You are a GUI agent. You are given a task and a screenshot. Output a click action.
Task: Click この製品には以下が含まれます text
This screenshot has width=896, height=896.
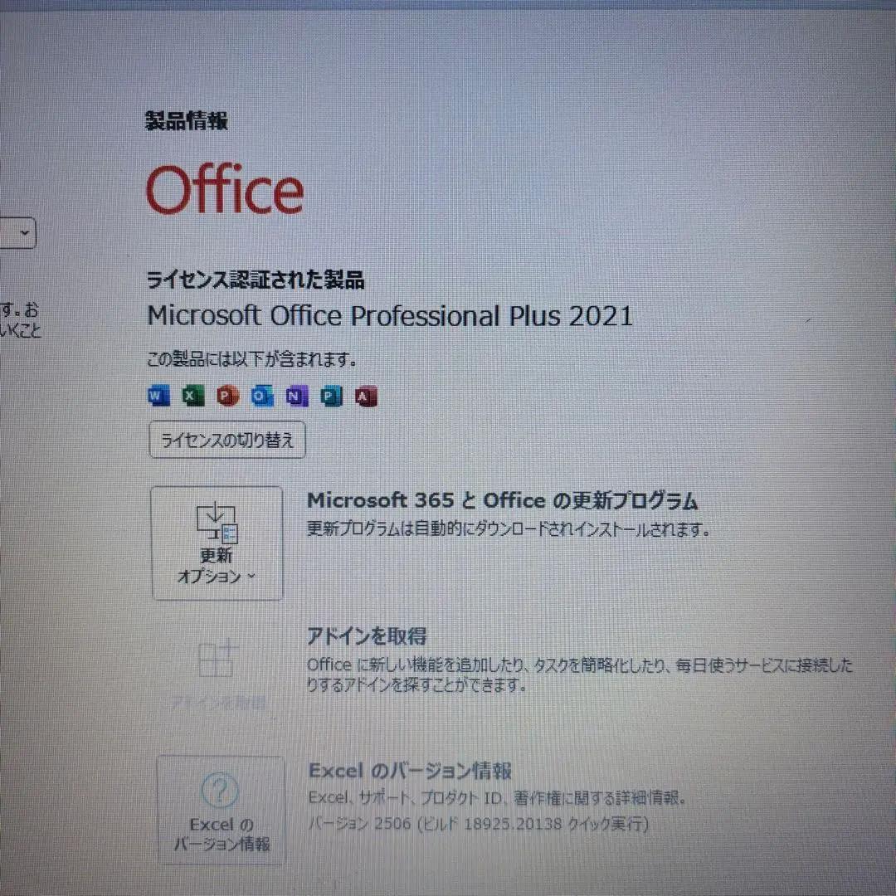tap(252, 359)
